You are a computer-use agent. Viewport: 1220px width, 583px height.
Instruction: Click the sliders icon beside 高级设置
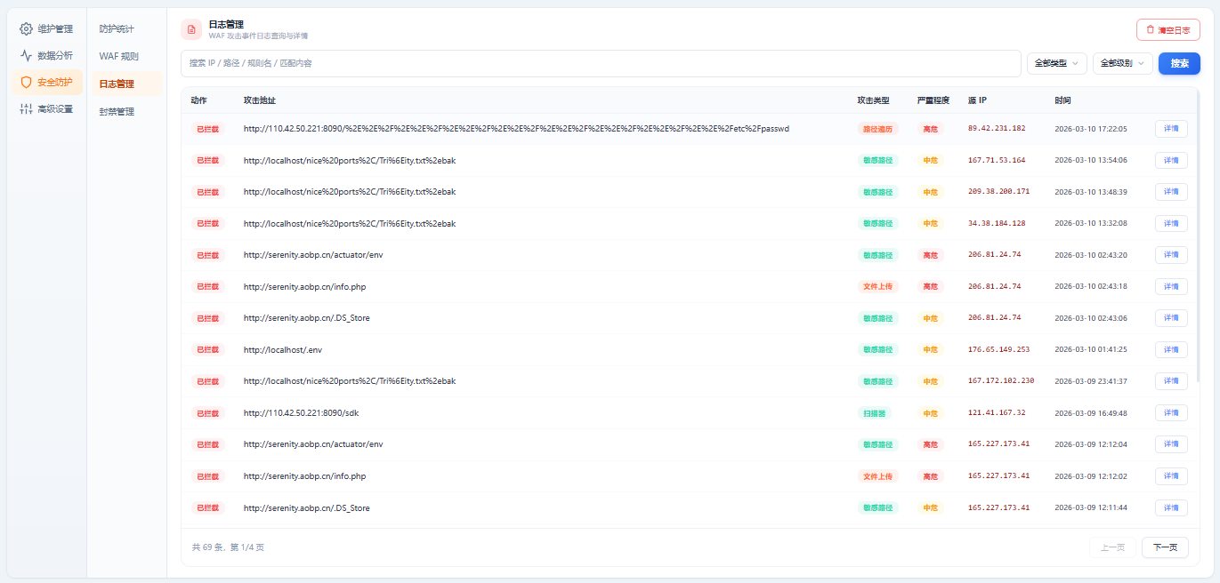click(26, 109)
